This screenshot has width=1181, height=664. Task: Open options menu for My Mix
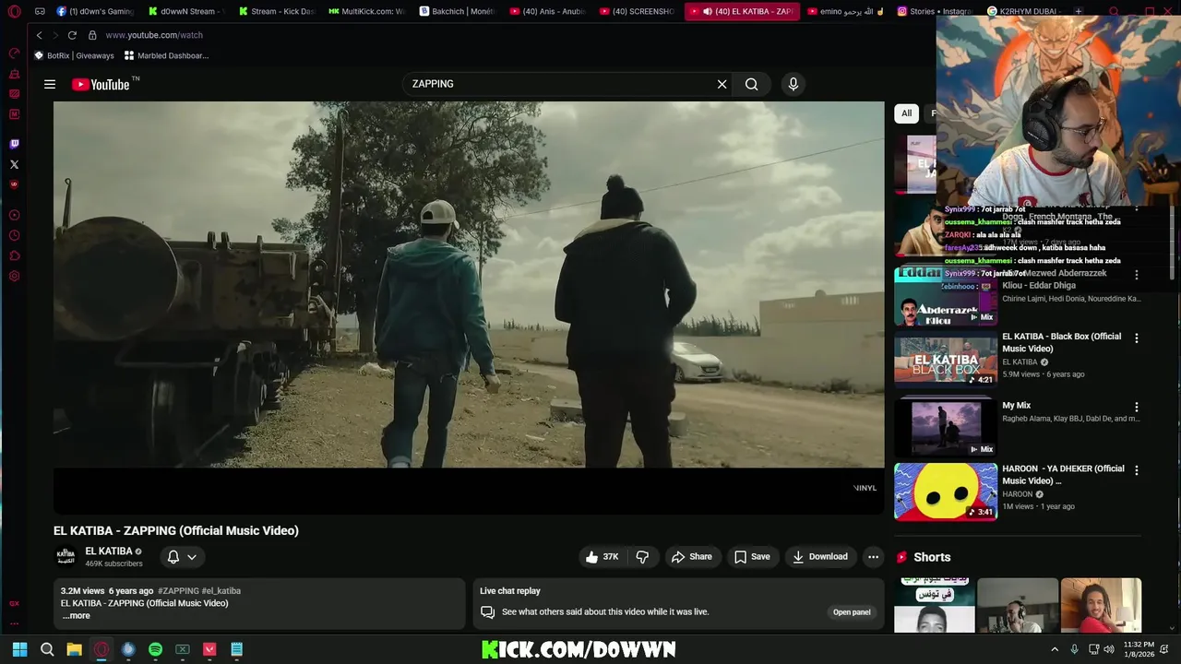[x=1136, y=407]
